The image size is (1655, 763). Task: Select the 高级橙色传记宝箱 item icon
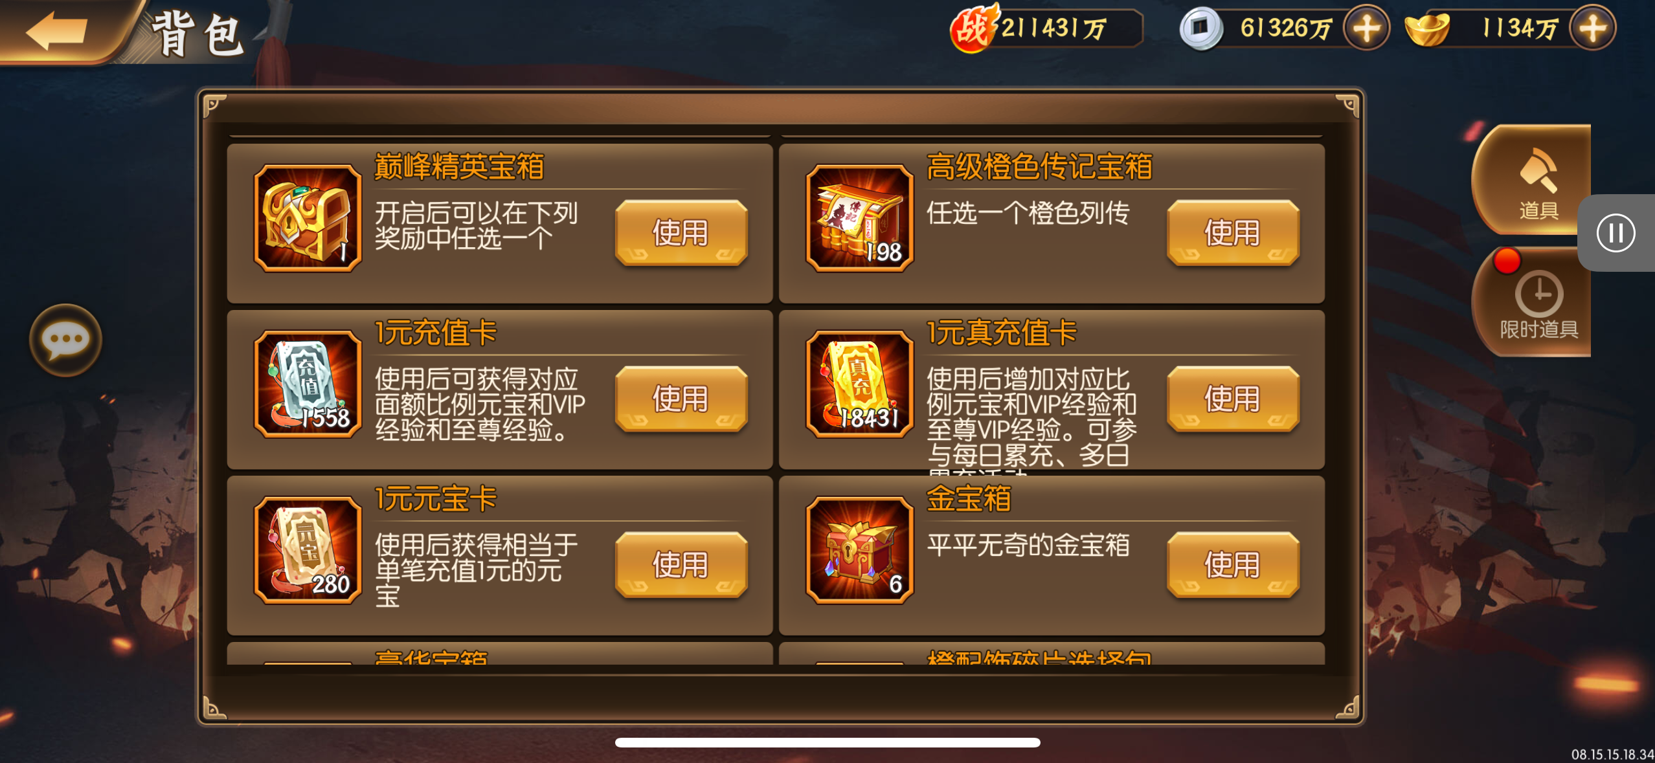(x=859, y=218)
